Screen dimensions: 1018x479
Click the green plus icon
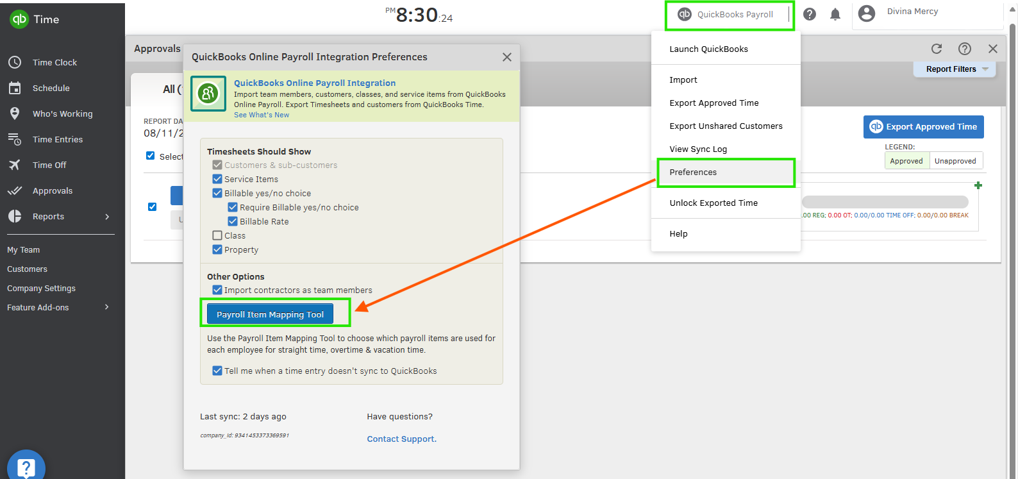pyautogui.click(x=978, y=185)
